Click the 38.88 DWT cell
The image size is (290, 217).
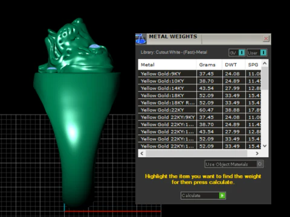coord(234,110)
